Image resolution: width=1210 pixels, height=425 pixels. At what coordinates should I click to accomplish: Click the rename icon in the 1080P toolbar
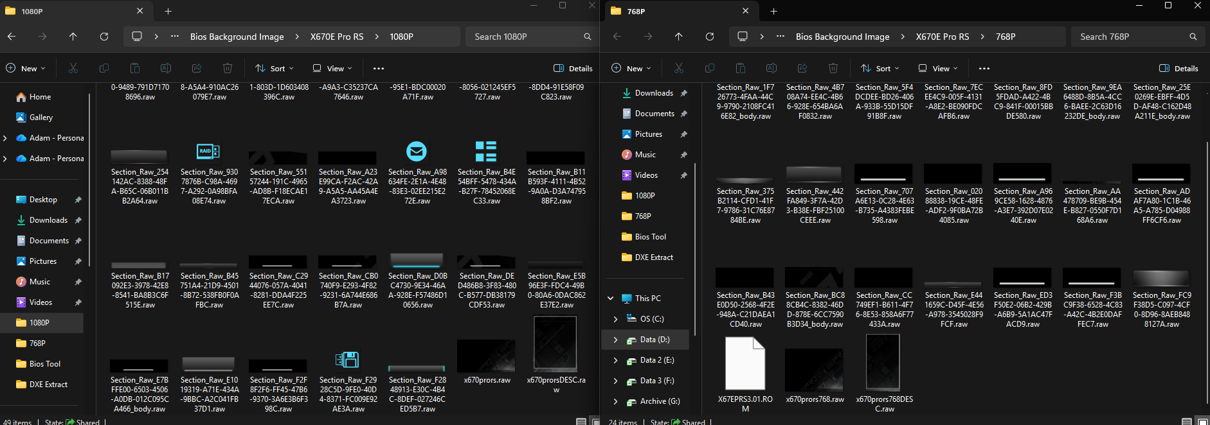coord(166,68)
